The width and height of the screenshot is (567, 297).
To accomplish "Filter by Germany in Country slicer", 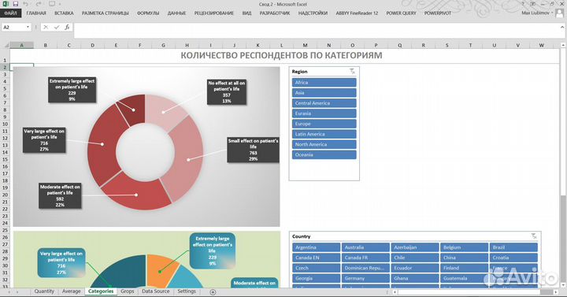I will tap(365, 279).
